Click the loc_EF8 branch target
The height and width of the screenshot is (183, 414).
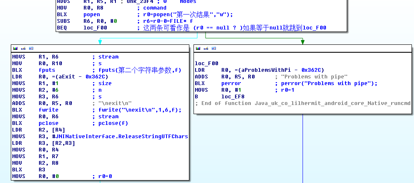coord(233,97)
